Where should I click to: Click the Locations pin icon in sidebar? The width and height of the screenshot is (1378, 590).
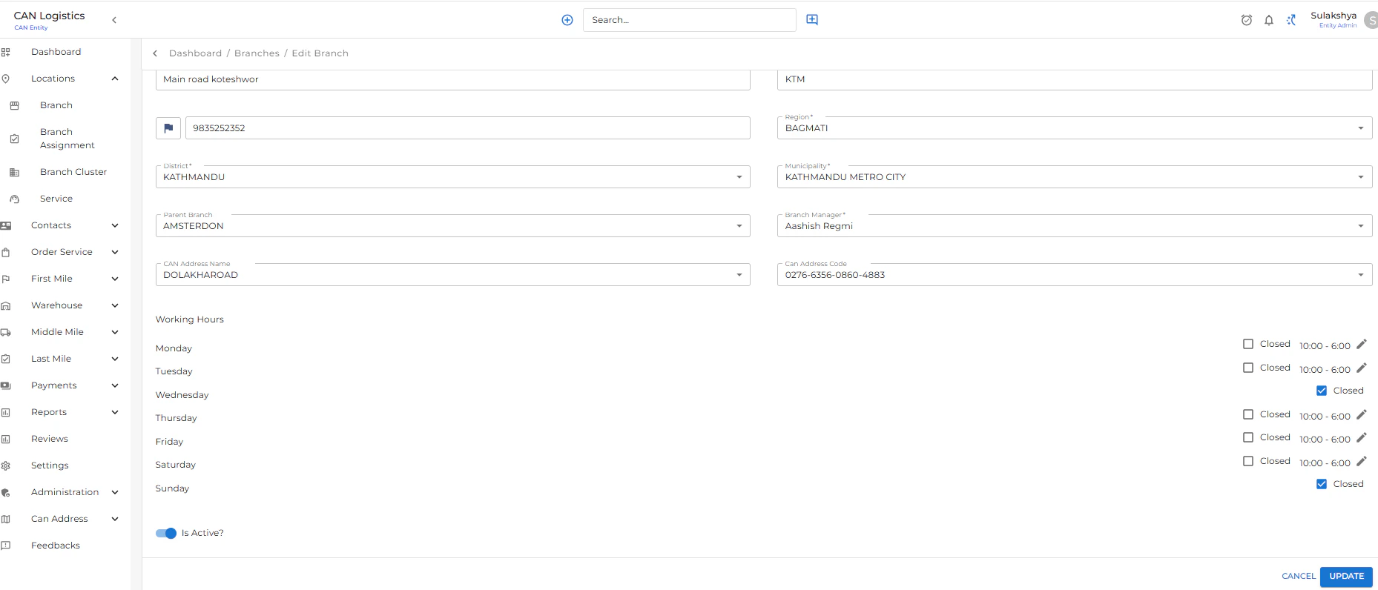tap(6, 79)
